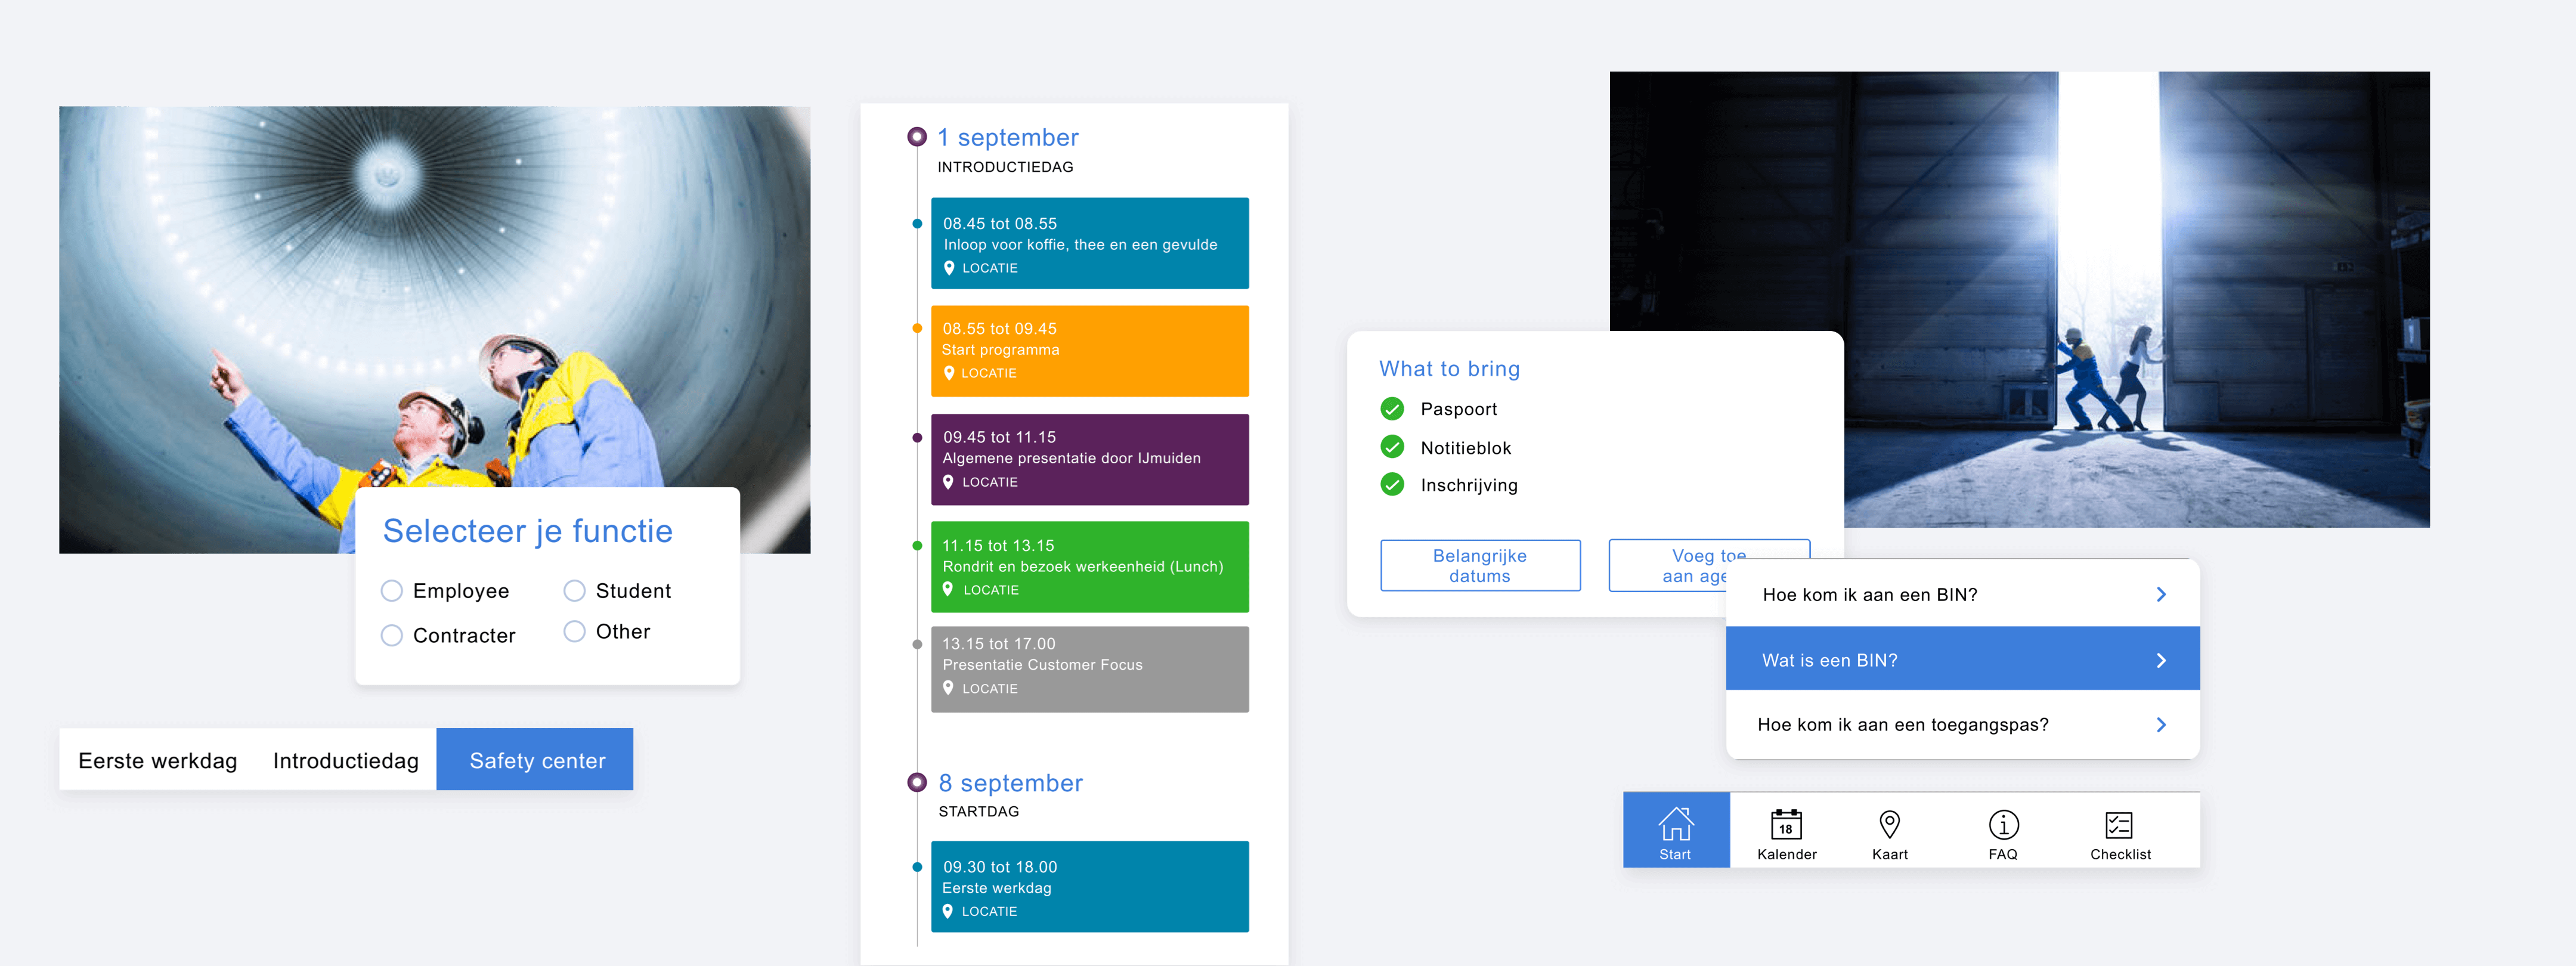
Task: Click the 8 september timeline marker
Action: click(917, 782)
